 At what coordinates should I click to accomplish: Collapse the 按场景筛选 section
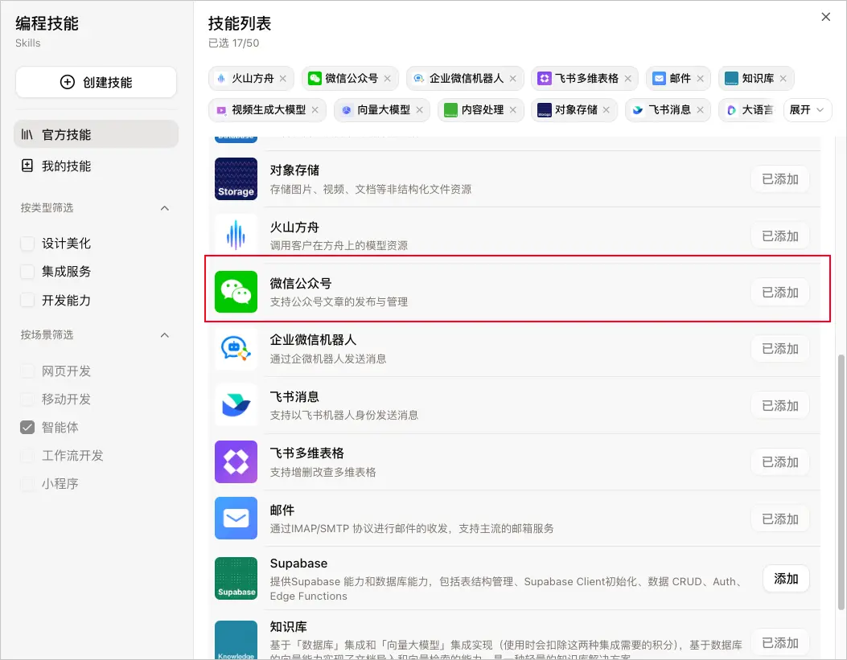point(165,335)
